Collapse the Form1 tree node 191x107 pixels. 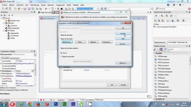click(1, 18)
